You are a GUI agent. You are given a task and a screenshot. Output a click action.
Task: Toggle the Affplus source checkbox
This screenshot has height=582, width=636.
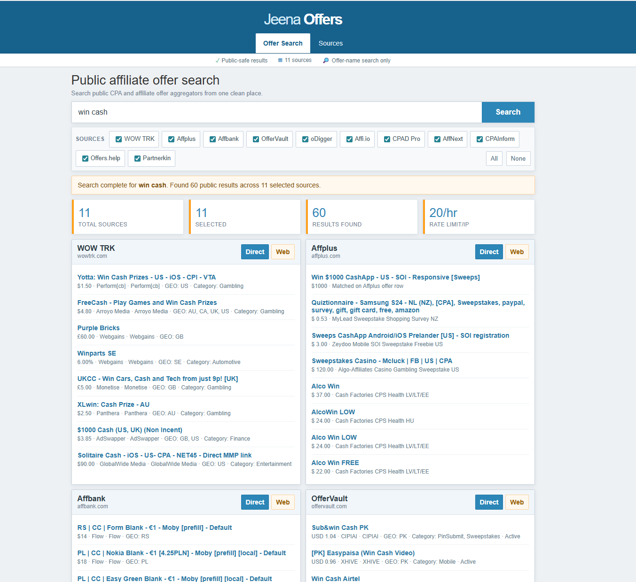(x=171, y=139)
